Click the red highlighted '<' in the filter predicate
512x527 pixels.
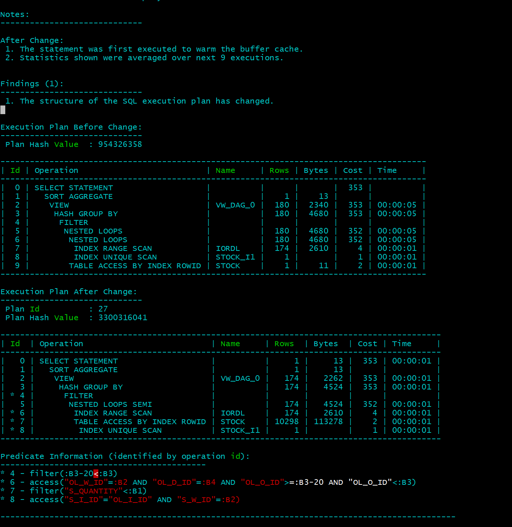click(96, 474)
